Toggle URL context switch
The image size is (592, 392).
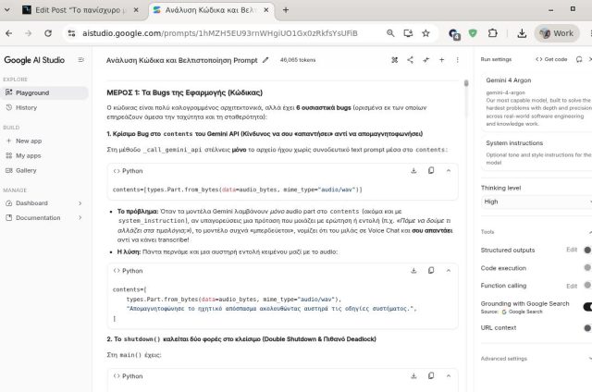pyautogui.click(x=588, y=328)
